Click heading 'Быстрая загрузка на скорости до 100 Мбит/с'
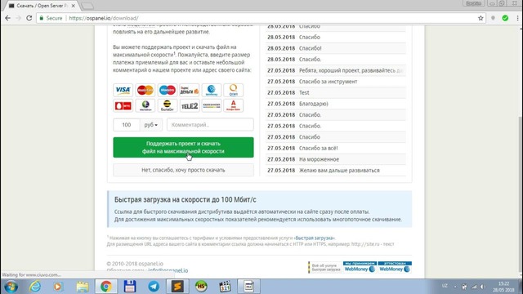 tap(186, 199)
